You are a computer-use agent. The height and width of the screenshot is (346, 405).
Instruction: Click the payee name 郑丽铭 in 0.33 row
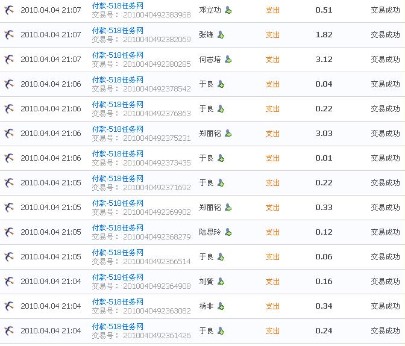click(210, 208)
